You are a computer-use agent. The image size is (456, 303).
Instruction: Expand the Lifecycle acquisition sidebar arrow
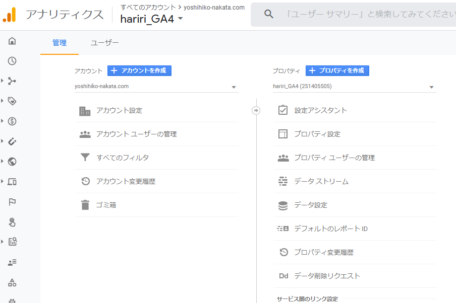3,81
